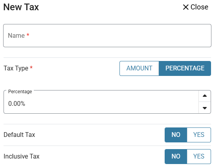Click the X icon beside Close

(185, 7)
